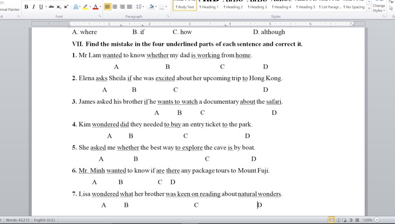Apply Heading 5 style
395x224 pixels.
(306, 5)
